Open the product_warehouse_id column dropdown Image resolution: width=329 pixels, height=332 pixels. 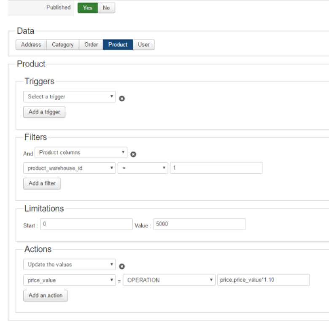point(69,168)
